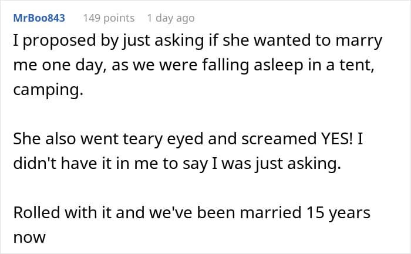Open the MrBoo843 user profile link

[x=39, y=18]
